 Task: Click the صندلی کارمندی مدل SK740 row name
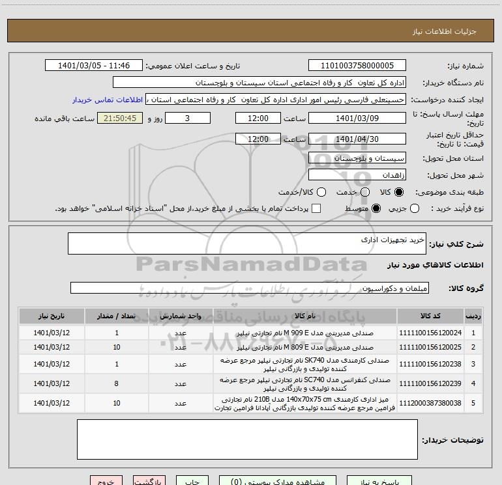305,365
